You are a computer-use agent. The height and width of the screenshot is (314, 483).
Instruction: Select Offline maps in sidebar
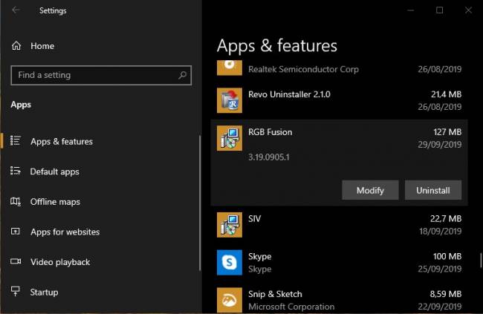[55, 202]
